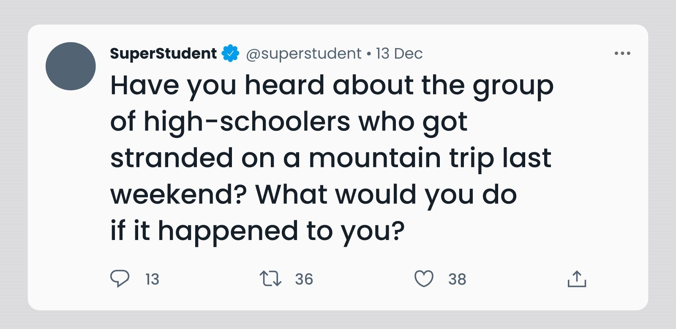Click the word "stranded" in the tweet
This screenshot has height=329, width=676.
(x=172, y=158)
